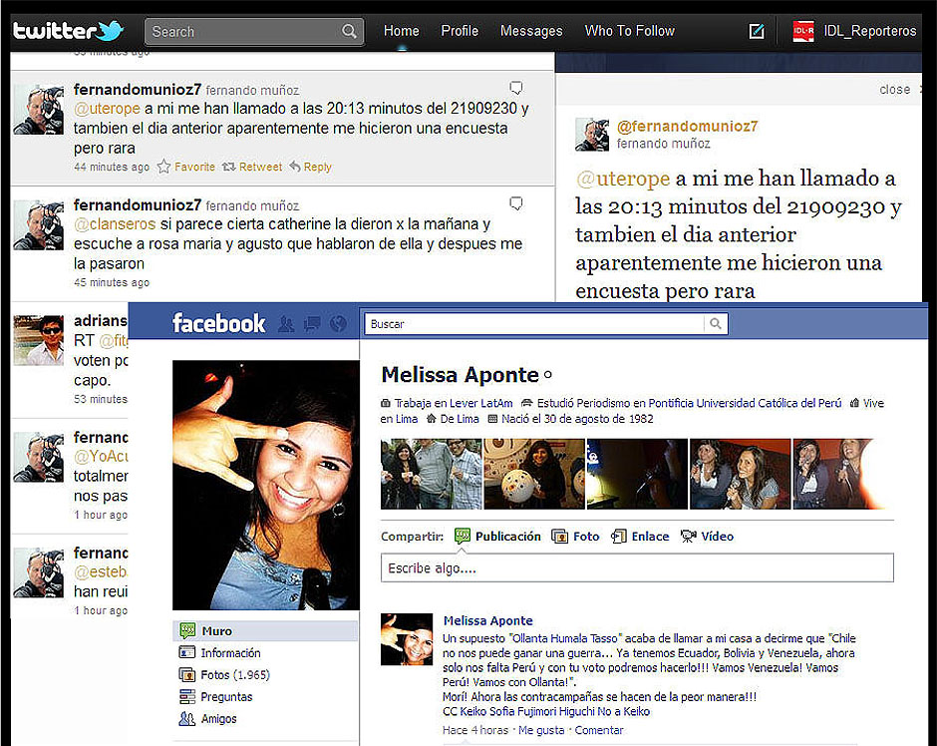Click adrians user avatar with sunglasses
The height and width of the screenshot is (746, 937).
tap(39, 340)
